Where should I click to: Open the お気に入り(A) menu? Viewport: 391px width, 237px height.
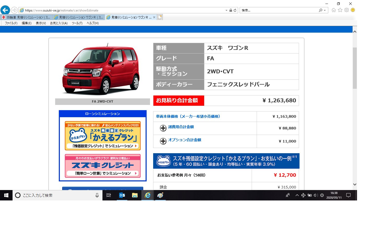click(x=59, y=23)
